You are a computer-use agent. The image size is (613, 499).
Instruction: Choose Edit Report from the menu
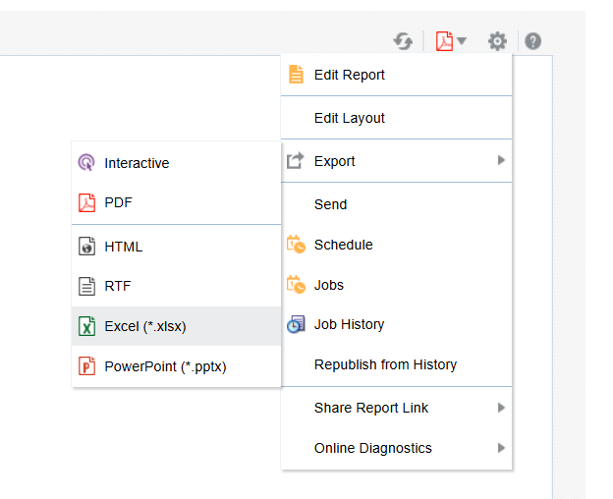397,75
